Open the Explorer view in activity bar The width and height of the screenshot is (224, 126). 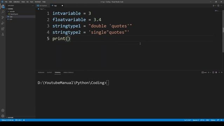pos(3,6)
